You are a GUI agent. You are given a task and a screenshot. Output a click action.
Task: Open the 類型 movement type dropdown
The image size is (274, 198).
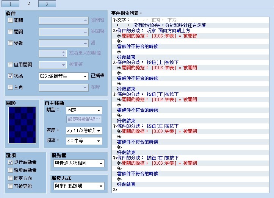click(x=84, y=110)
